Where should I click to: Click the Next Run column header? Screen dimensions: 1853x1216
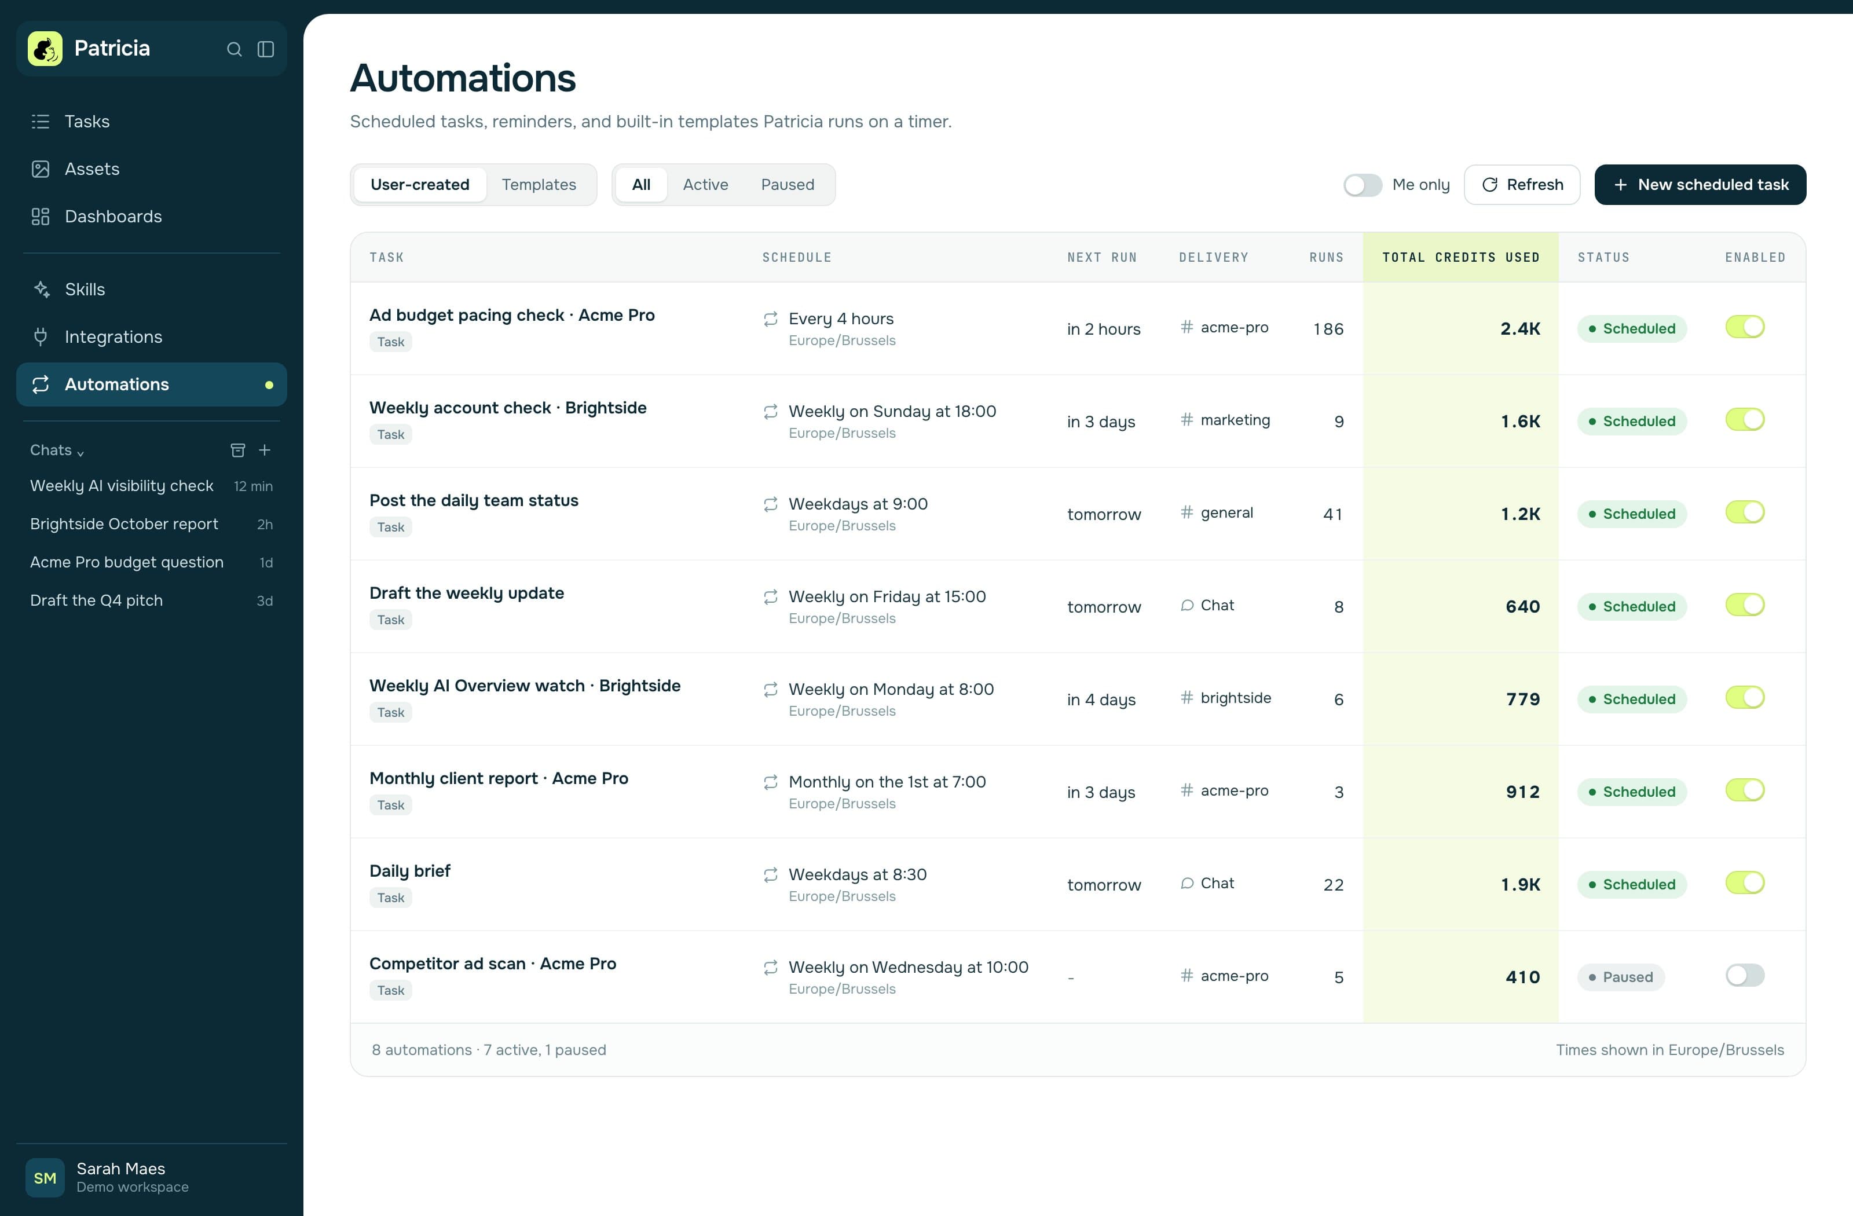[x=1102, y=258]
